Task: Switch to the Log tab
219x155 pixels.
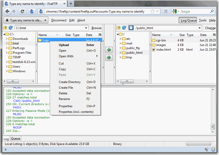Action: click(x=6, y=139)
